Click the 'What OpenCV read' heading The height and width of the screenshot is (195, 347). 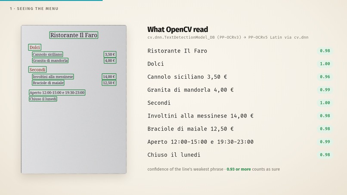[x=178, y=29]
